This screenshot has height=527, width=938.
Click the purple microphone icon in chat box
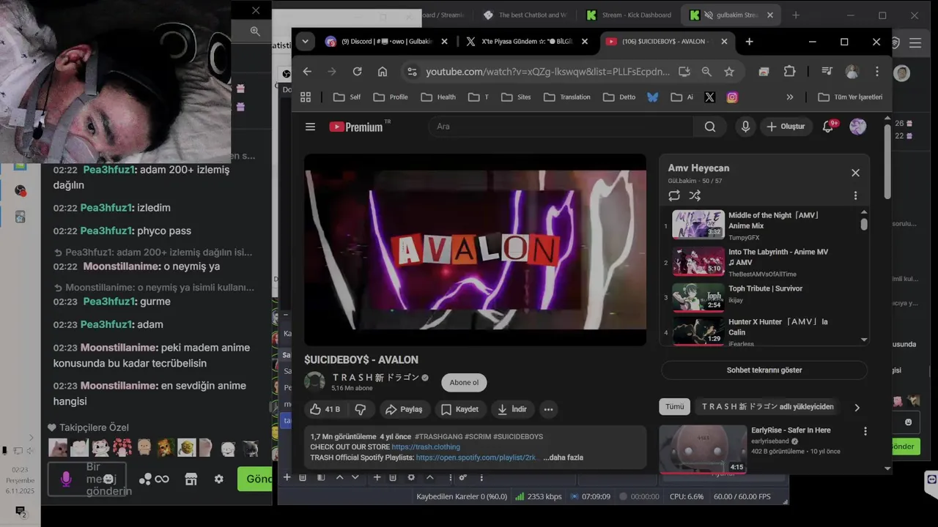click(x=66, y=479)
